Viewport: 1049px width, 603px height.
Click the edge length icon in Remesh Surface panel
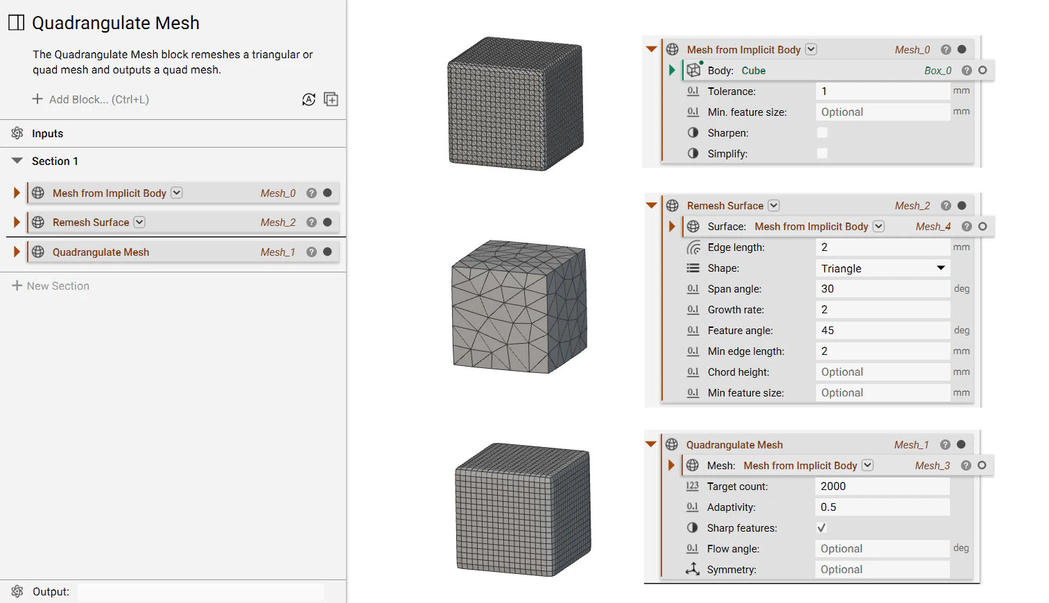[693, 247]
